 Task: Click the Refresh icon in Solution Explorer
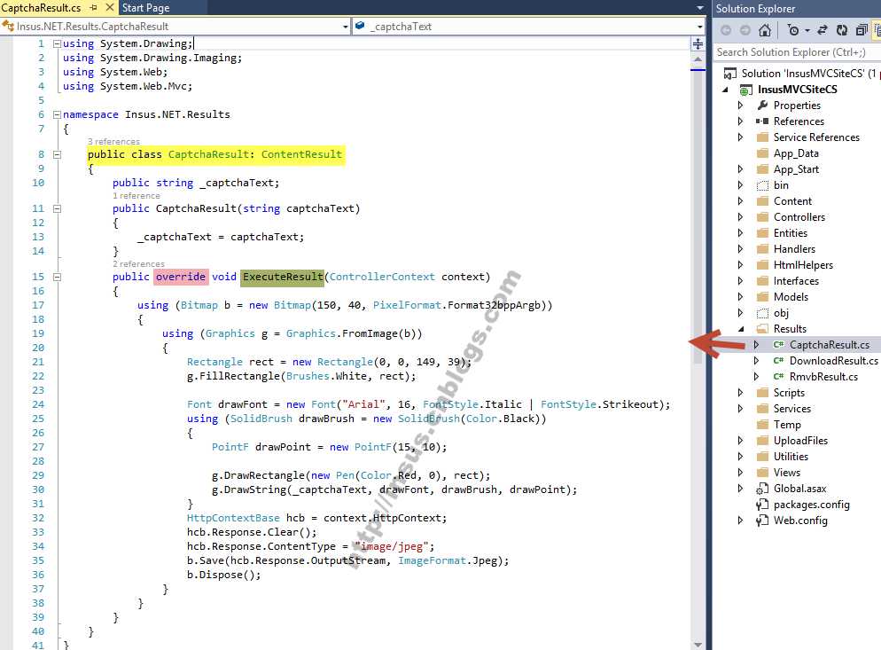click(x=842, y=30)
